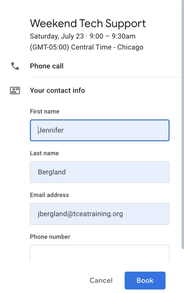This screenshot has width=184, height=293.
Task: Click the 9:00 – 9:30am time text
Action: pyautogui.click(x=112, y=37)
